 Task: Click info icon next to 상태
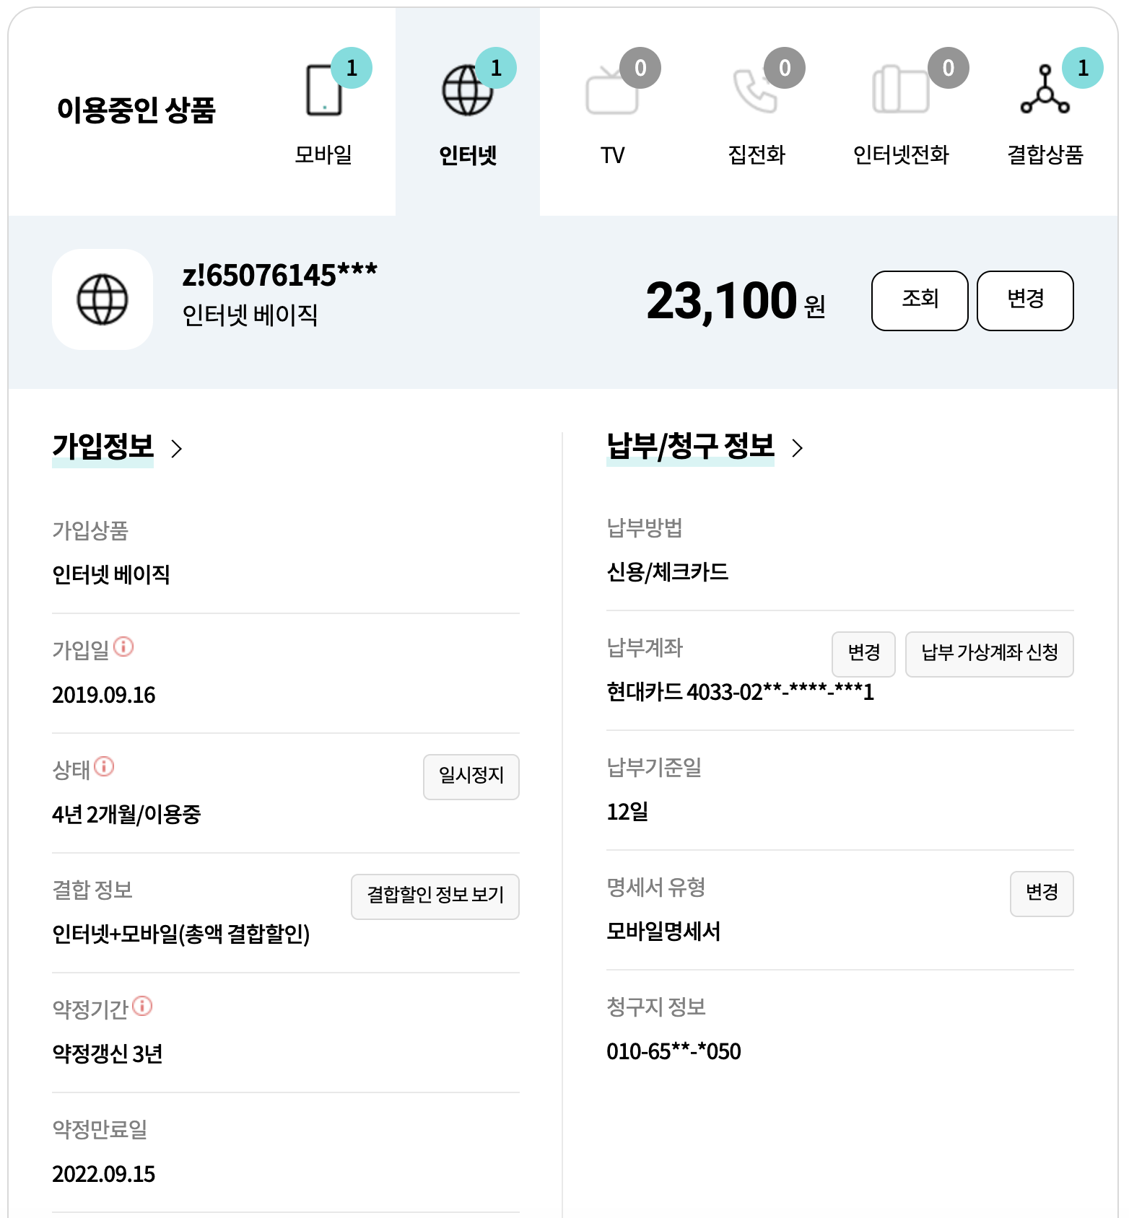104,766
